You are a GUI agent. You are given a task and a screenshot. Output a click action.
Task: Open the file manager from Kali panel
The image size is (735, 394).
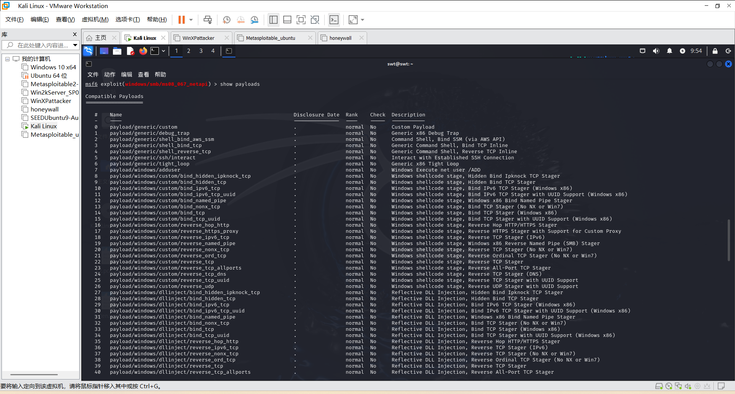tap(117, 51)
